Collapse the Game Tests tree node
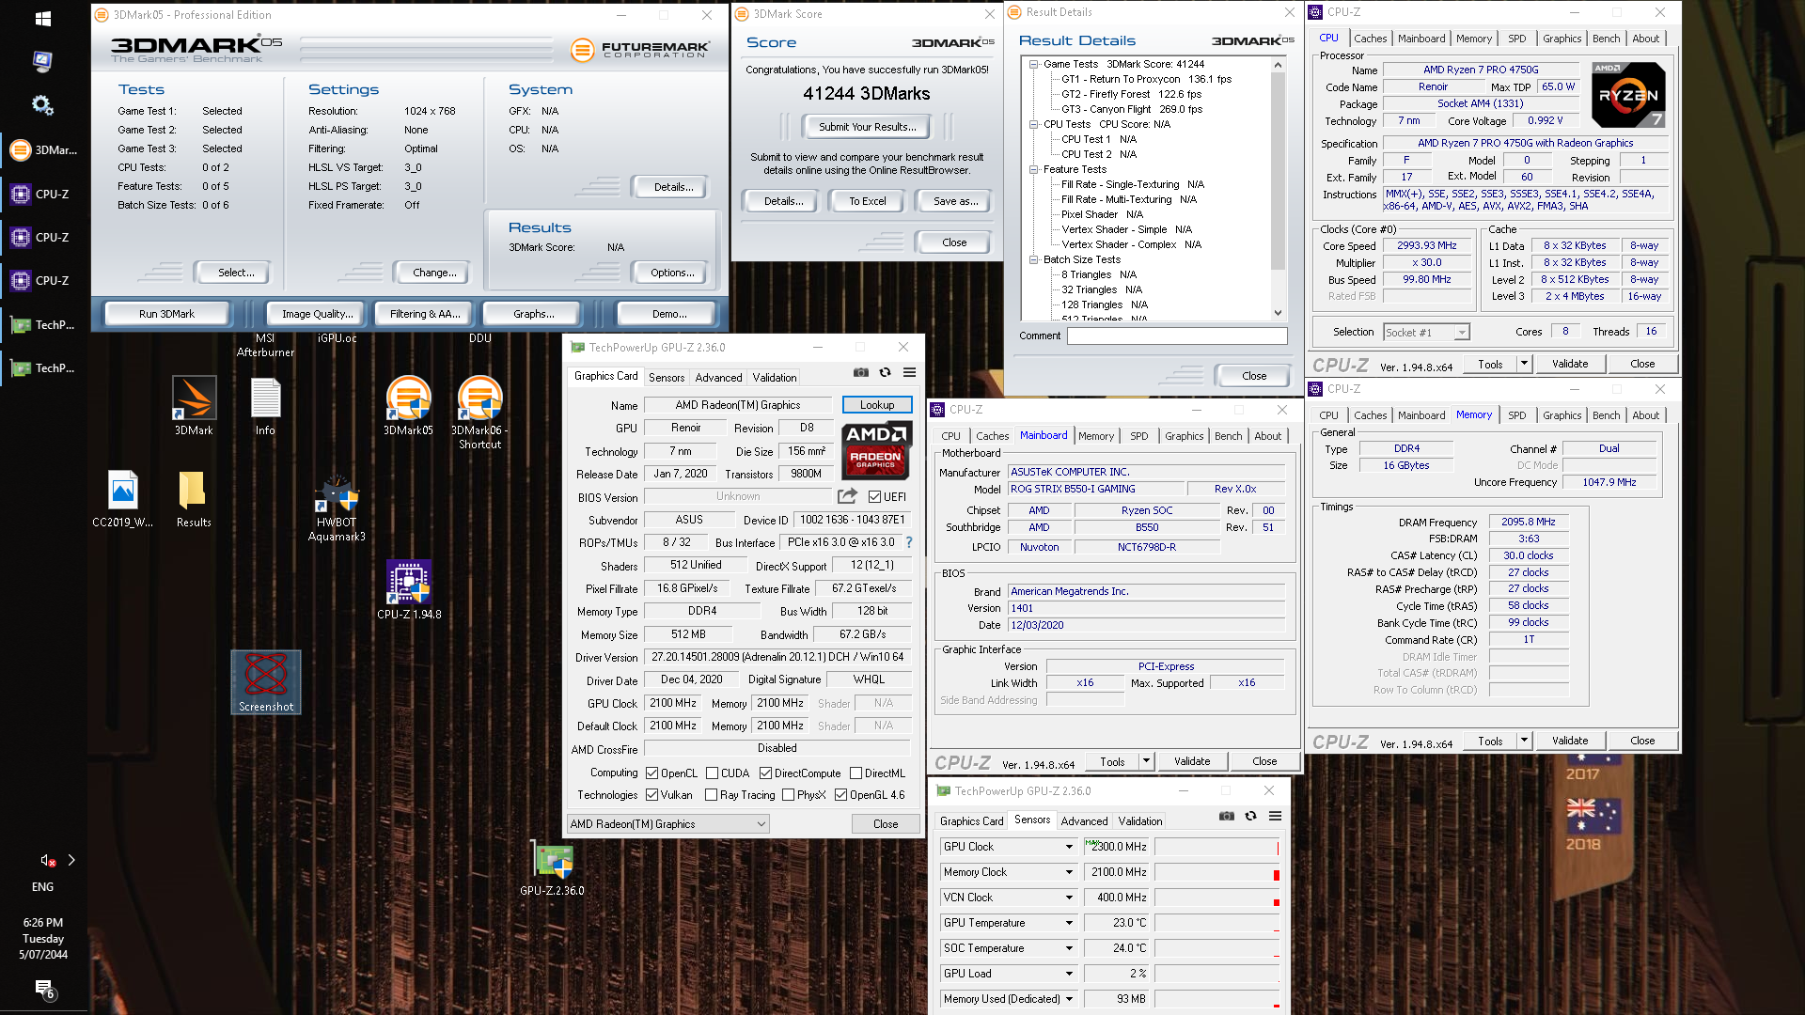 point(1033,65)
